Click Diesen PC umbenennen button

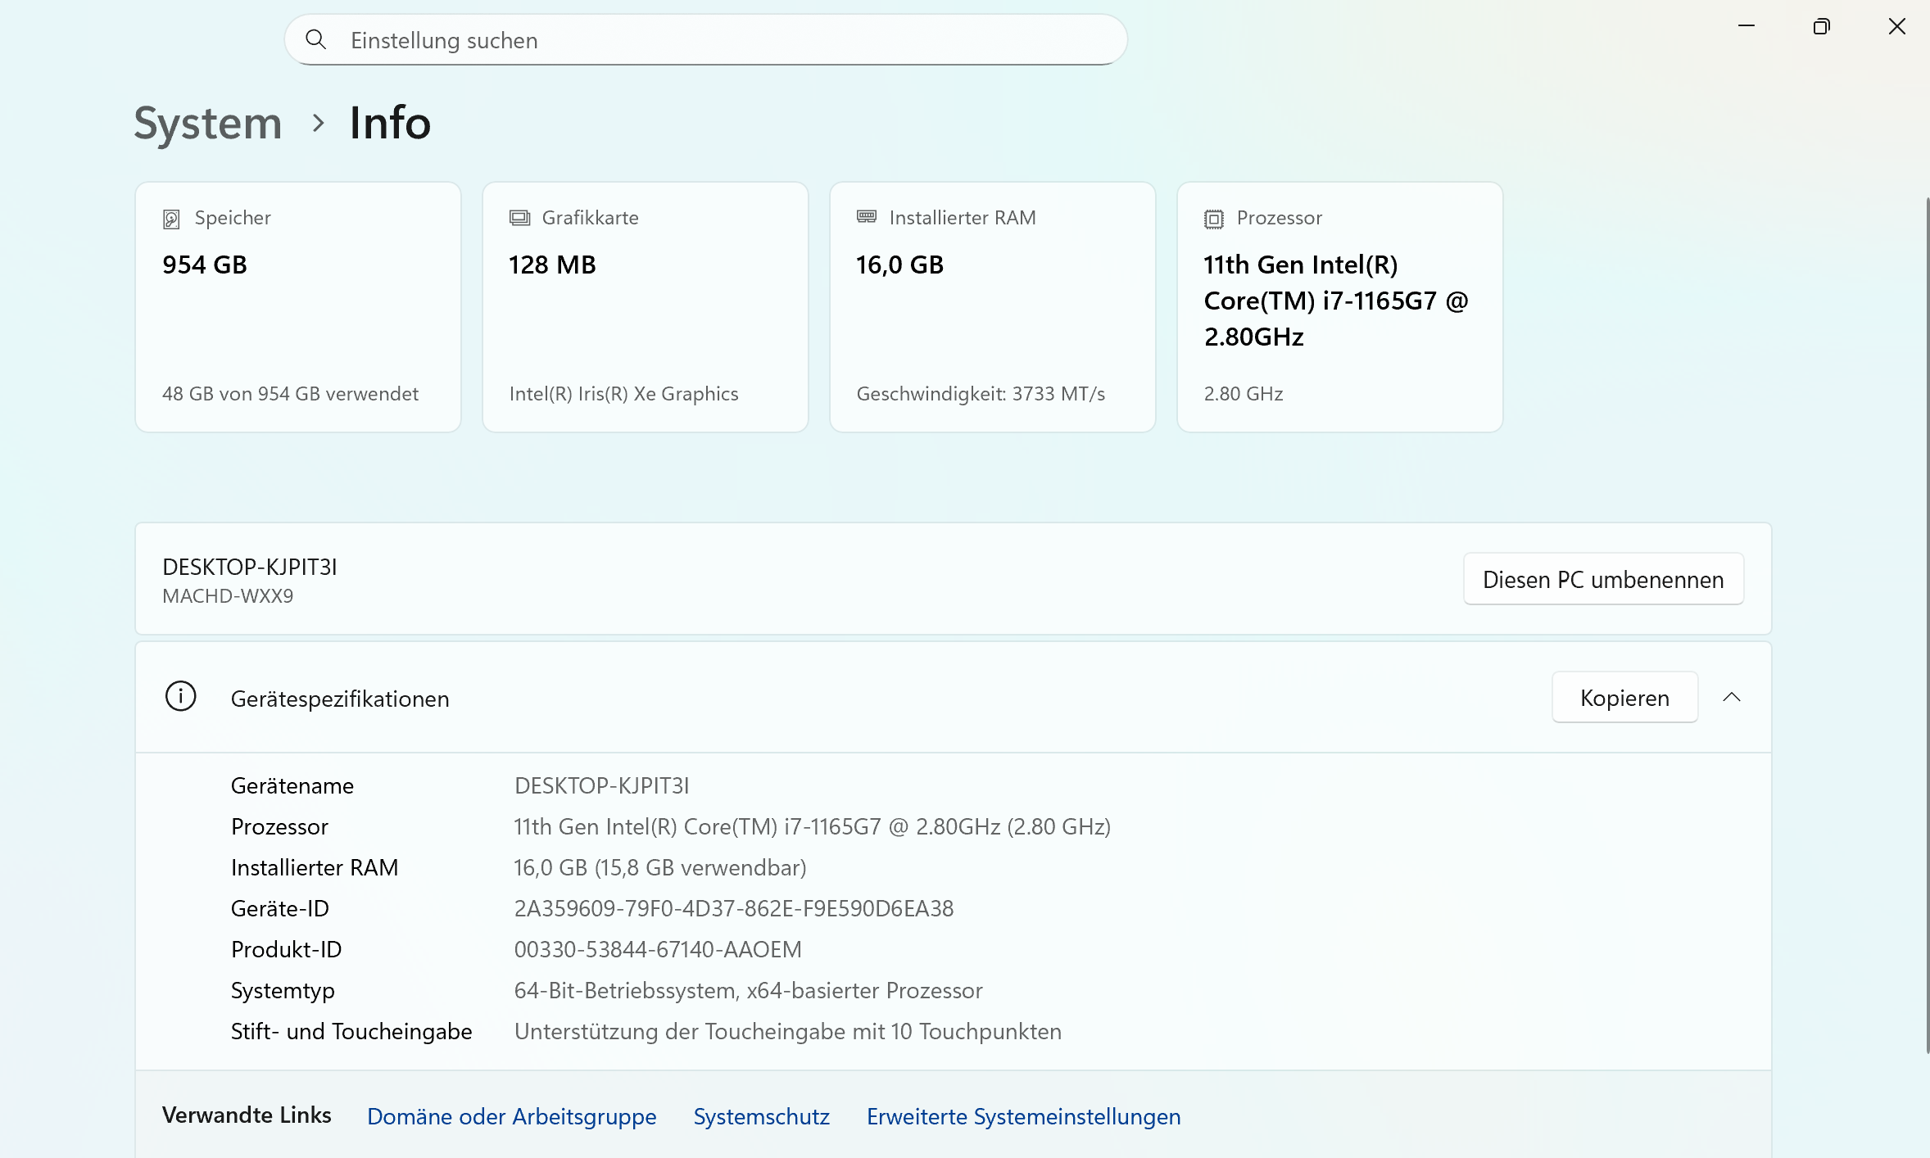(1603, 580)
